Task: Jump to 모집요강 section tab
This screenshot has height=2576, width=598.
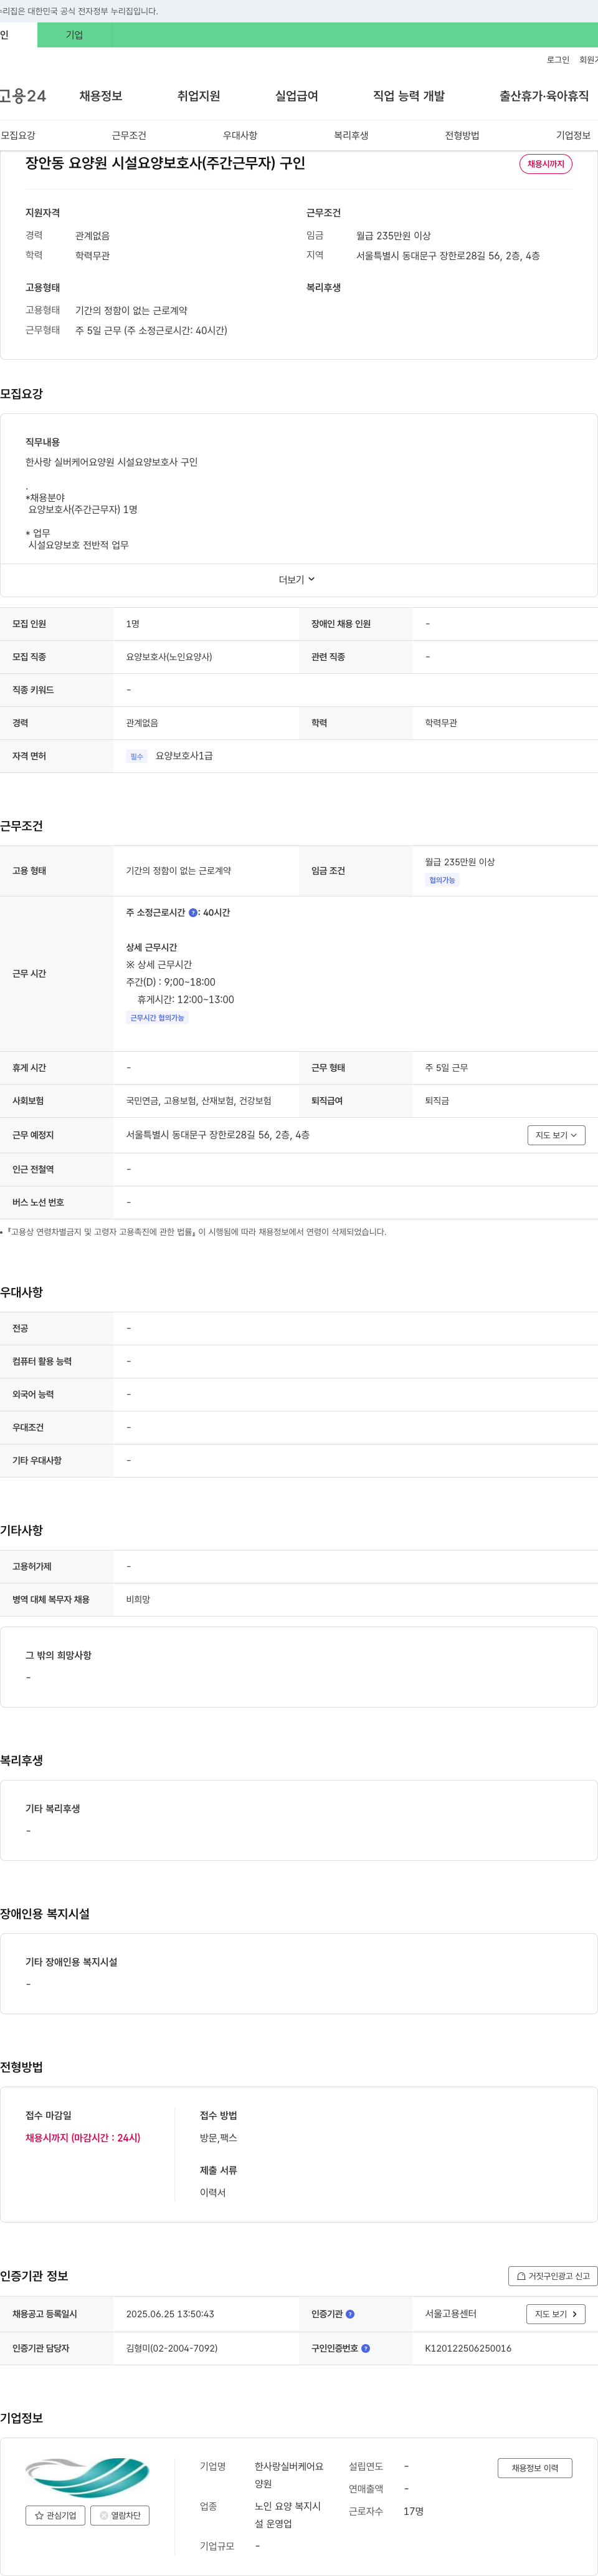Action: 18,135
